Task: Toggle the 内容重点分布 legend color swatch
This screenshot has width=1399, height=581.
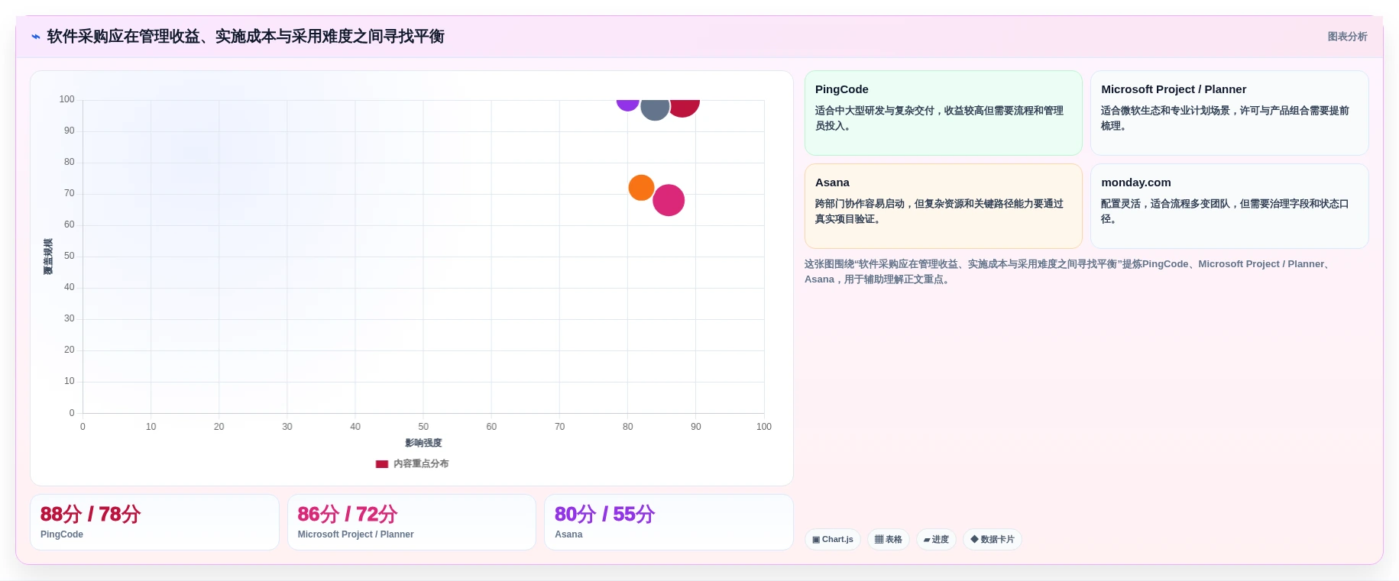Action: click(382, 464)
